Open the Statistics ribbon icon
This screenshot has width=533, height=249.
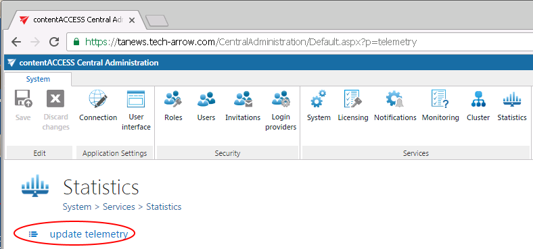click(x=512, y=99)
